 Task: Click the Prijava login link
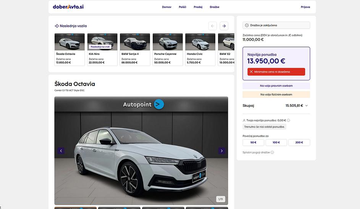pos(305,7)
